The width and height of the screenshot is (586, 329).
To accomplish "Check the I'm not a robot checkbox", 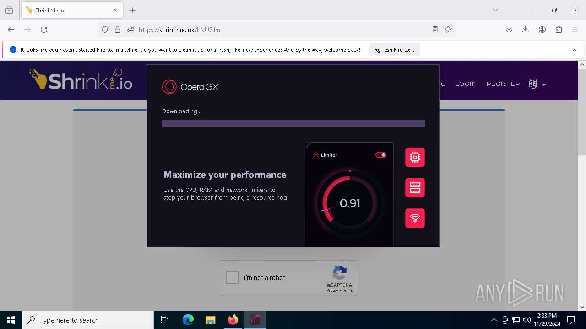I will coord(232,277).
